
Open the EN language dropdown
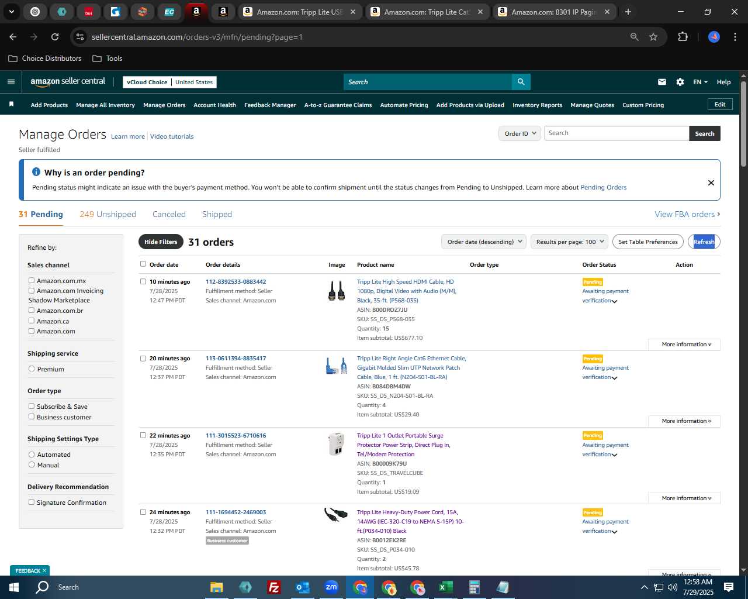pos(700,82)
